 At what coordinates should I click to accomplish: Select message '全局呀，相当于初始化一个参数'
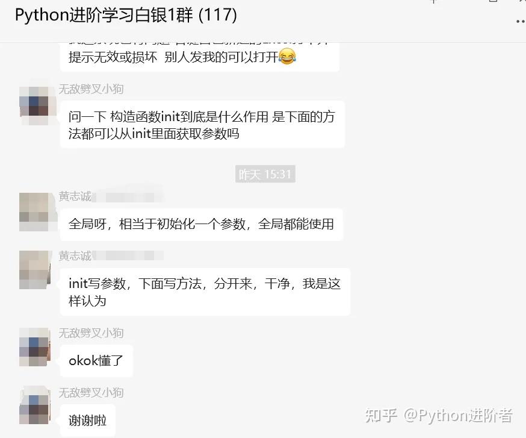pos(201,224)
